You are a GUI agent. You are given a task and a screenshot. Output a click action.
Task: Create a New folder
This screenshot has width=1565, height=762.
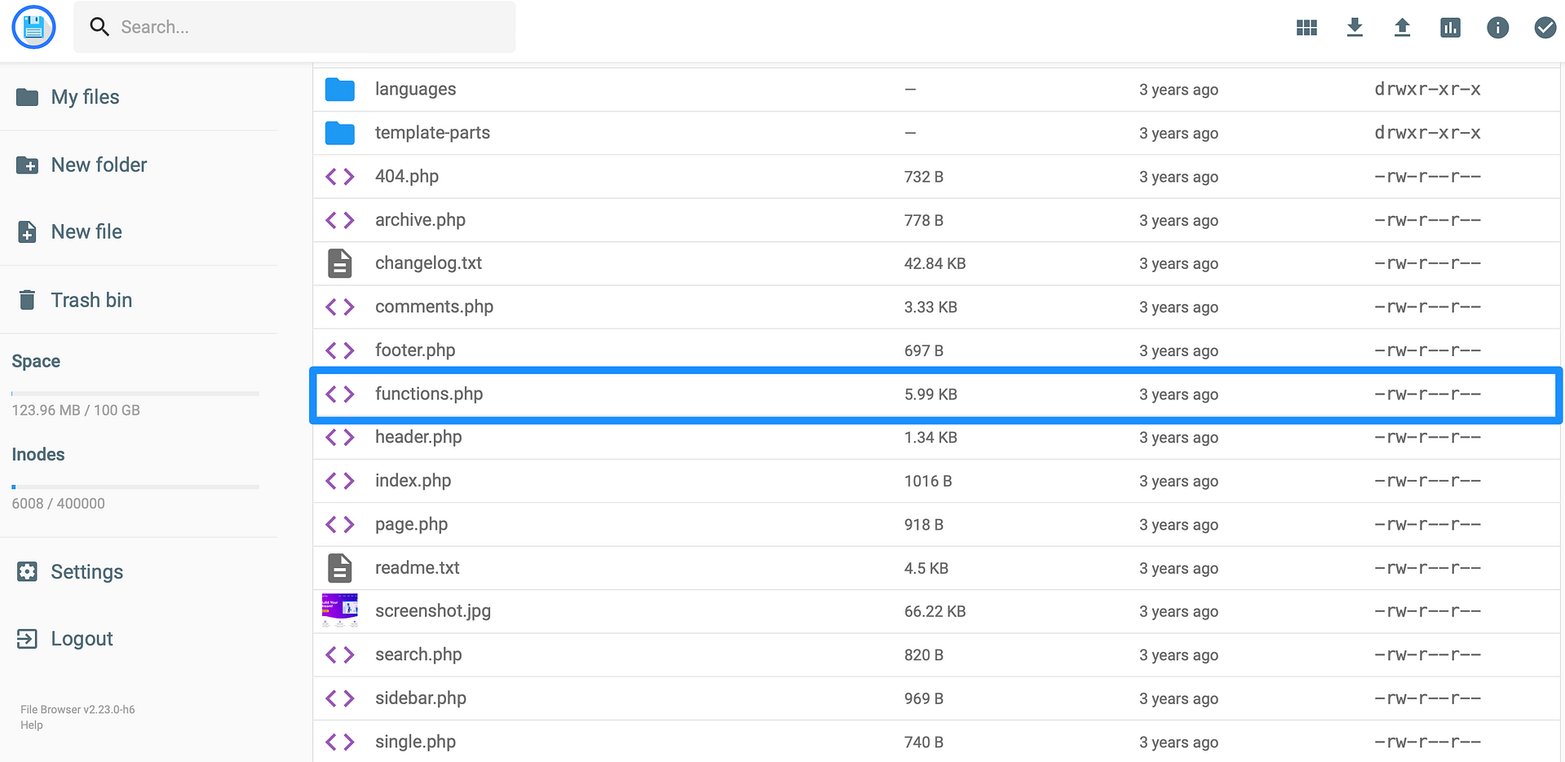tap(98, 165)
